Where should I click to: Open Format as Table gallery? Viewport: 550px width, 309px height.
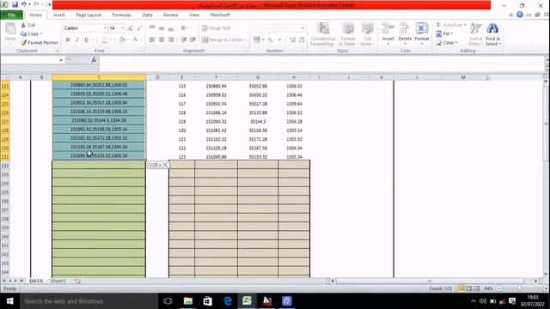tap(348, 34)
